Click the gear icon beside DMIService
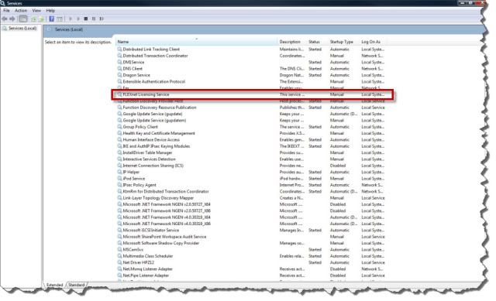Image resolution: width=496 pixels, height=301 pixels. click(x=119, y=62)
